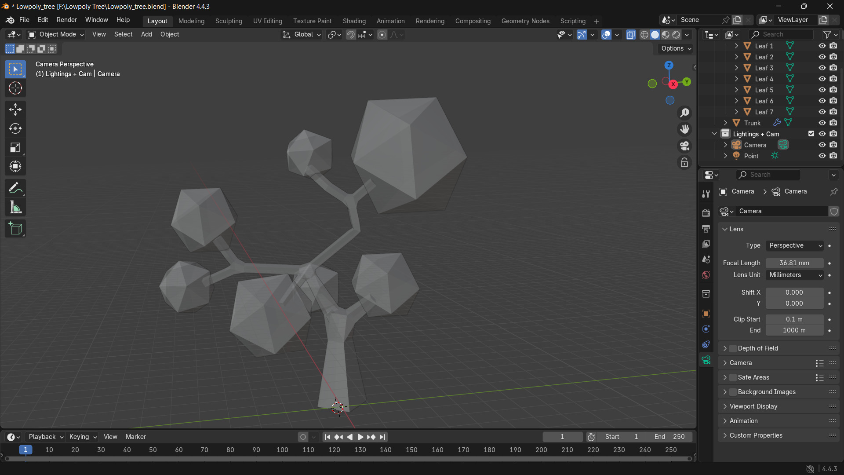Click the pan view hand icon
Viewport: 844px width, 475px height.
pos(684,129)
